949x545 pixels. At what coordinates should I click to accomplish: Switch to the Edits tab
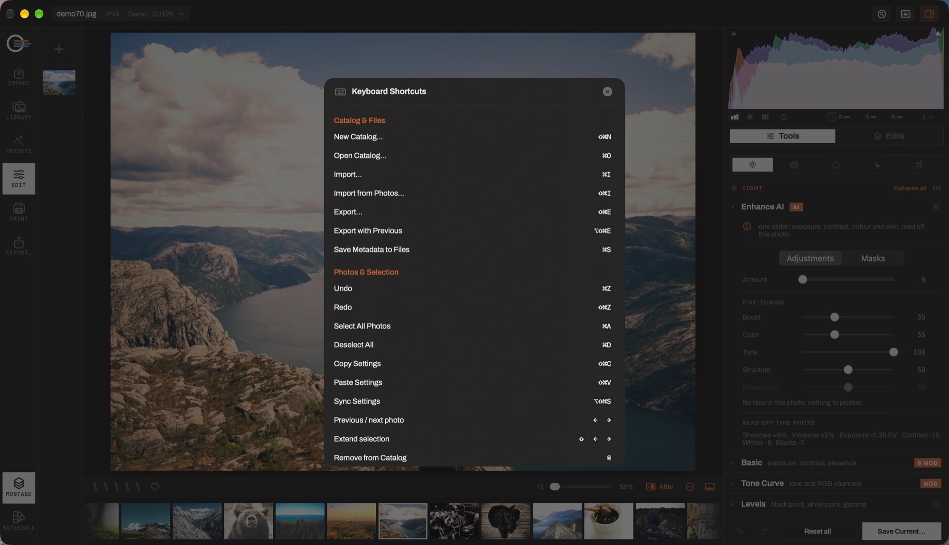[889, 136]
